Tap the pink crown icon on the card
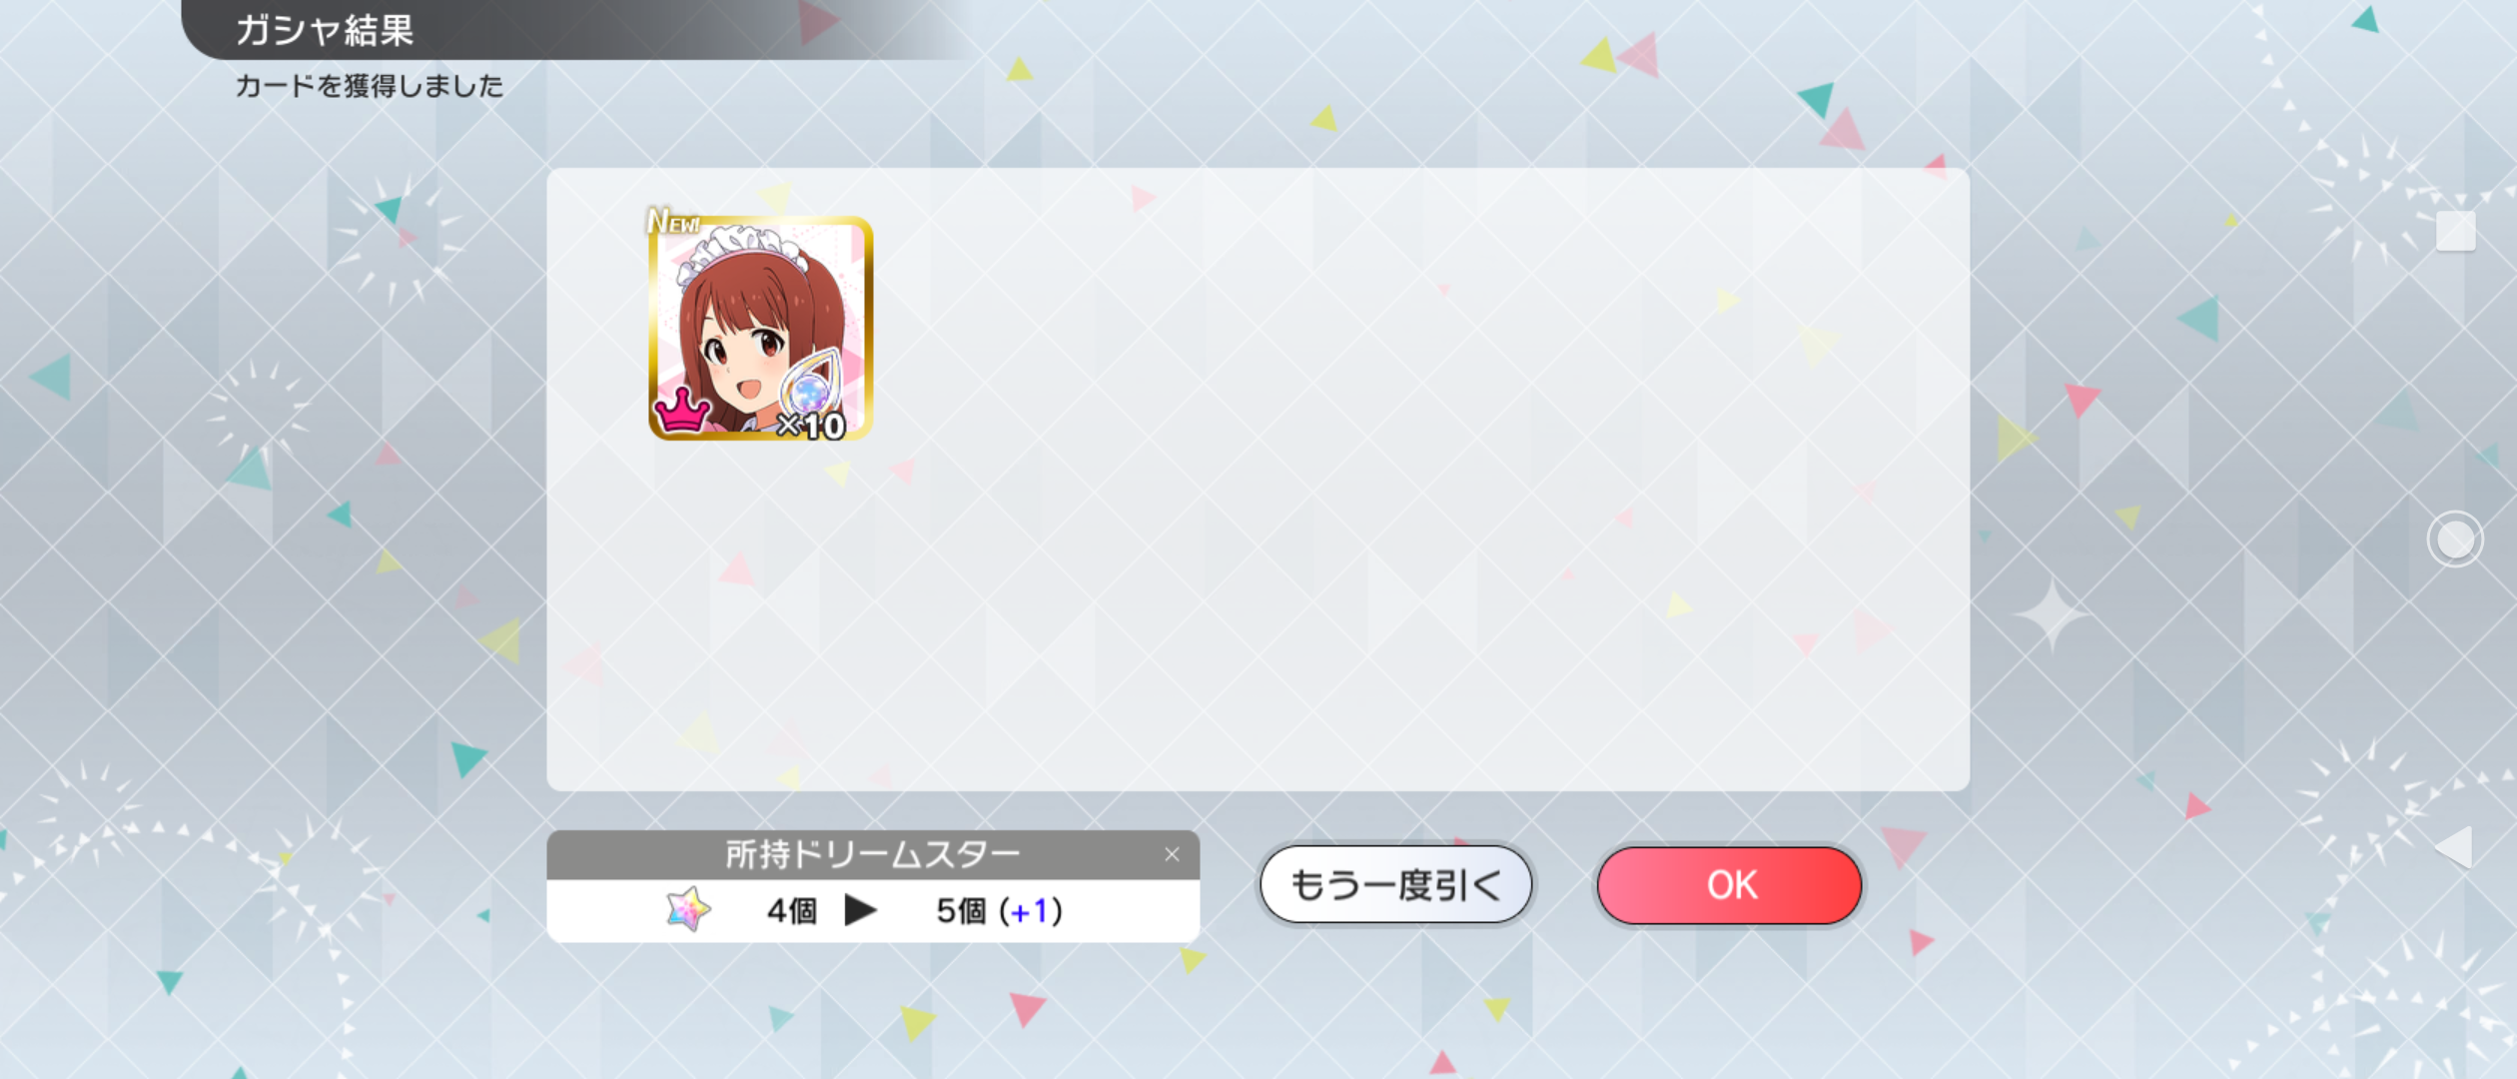The image size is (2517, 1079). [681, 411]
